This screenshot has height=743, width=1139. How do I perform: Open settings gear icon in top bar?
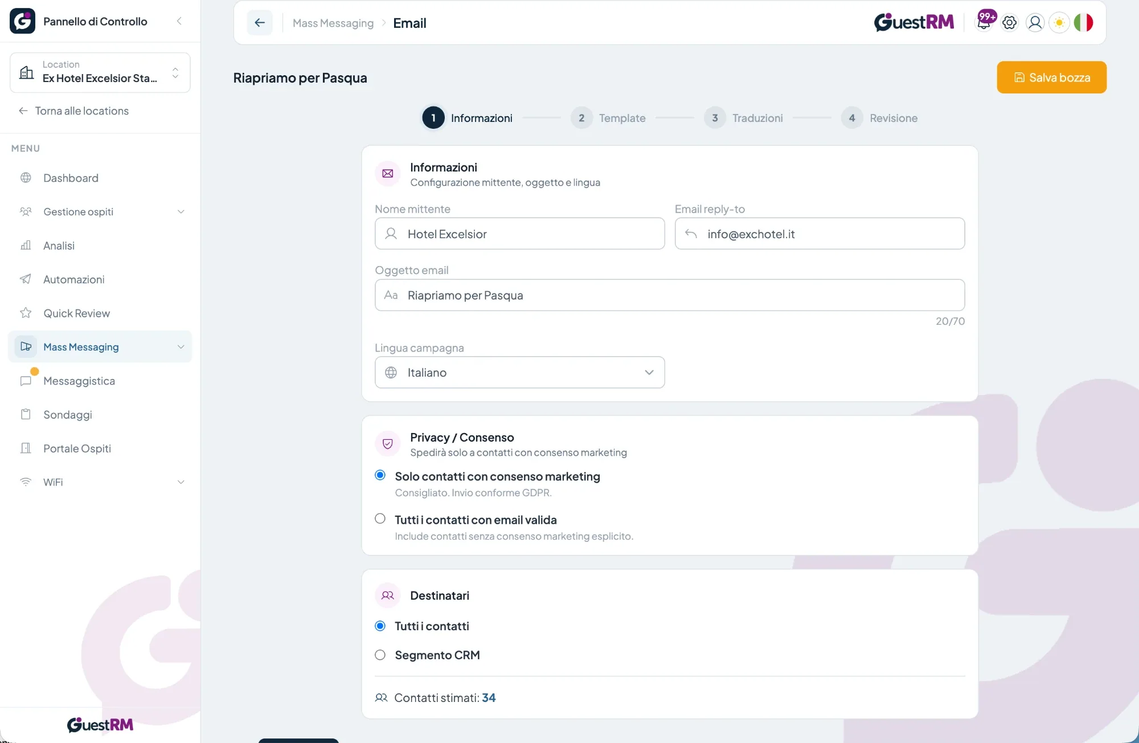click(x=1010, y=23)
